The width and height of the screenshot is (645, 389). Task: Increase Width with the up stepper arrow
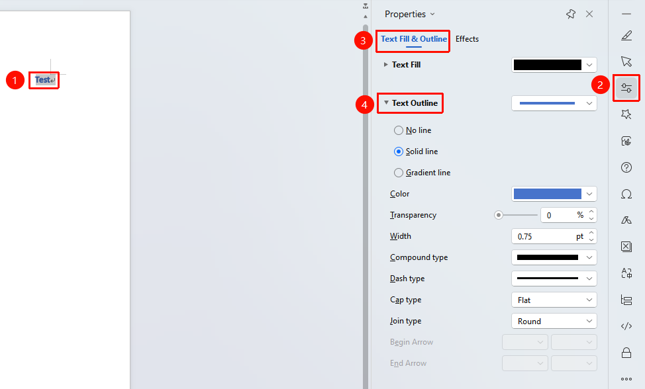coord(591,233)
